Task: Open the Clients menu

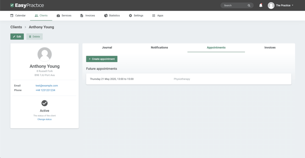Action: [41, 16]
